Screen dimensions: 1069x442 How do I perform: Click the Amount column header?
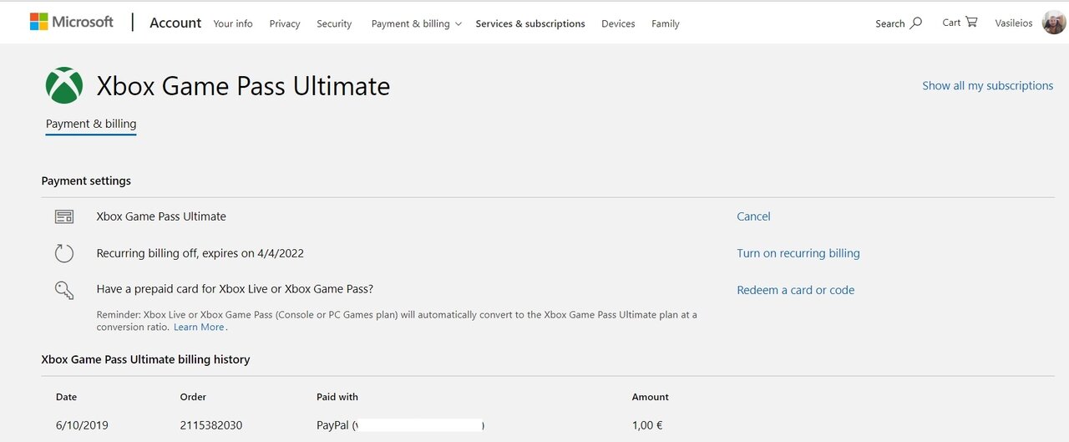pyautogui.click(x=651, y=397)
